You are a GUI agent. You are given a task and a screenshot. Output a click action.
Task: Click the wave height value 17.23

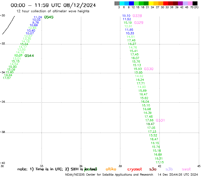[x=152, y=132]
